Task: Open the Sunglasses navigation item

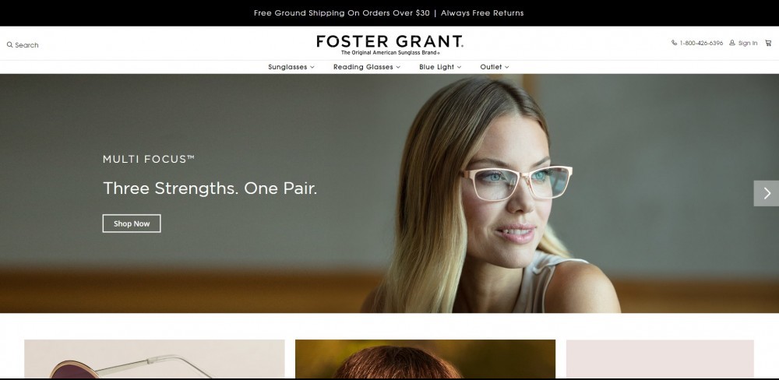Action: pyautogui.click(x=287, y=67)
